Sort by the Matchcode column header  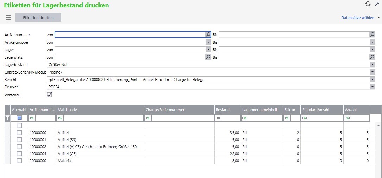point(100,110)
